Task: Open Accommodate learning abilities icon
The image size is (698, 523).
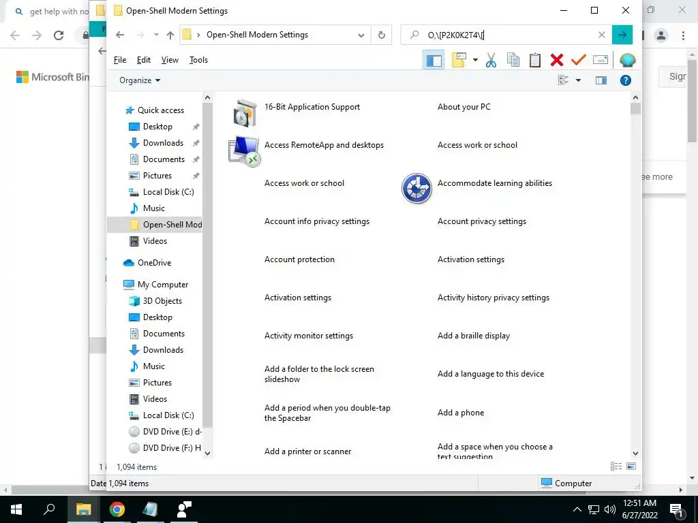Action: tap(416, 189)
